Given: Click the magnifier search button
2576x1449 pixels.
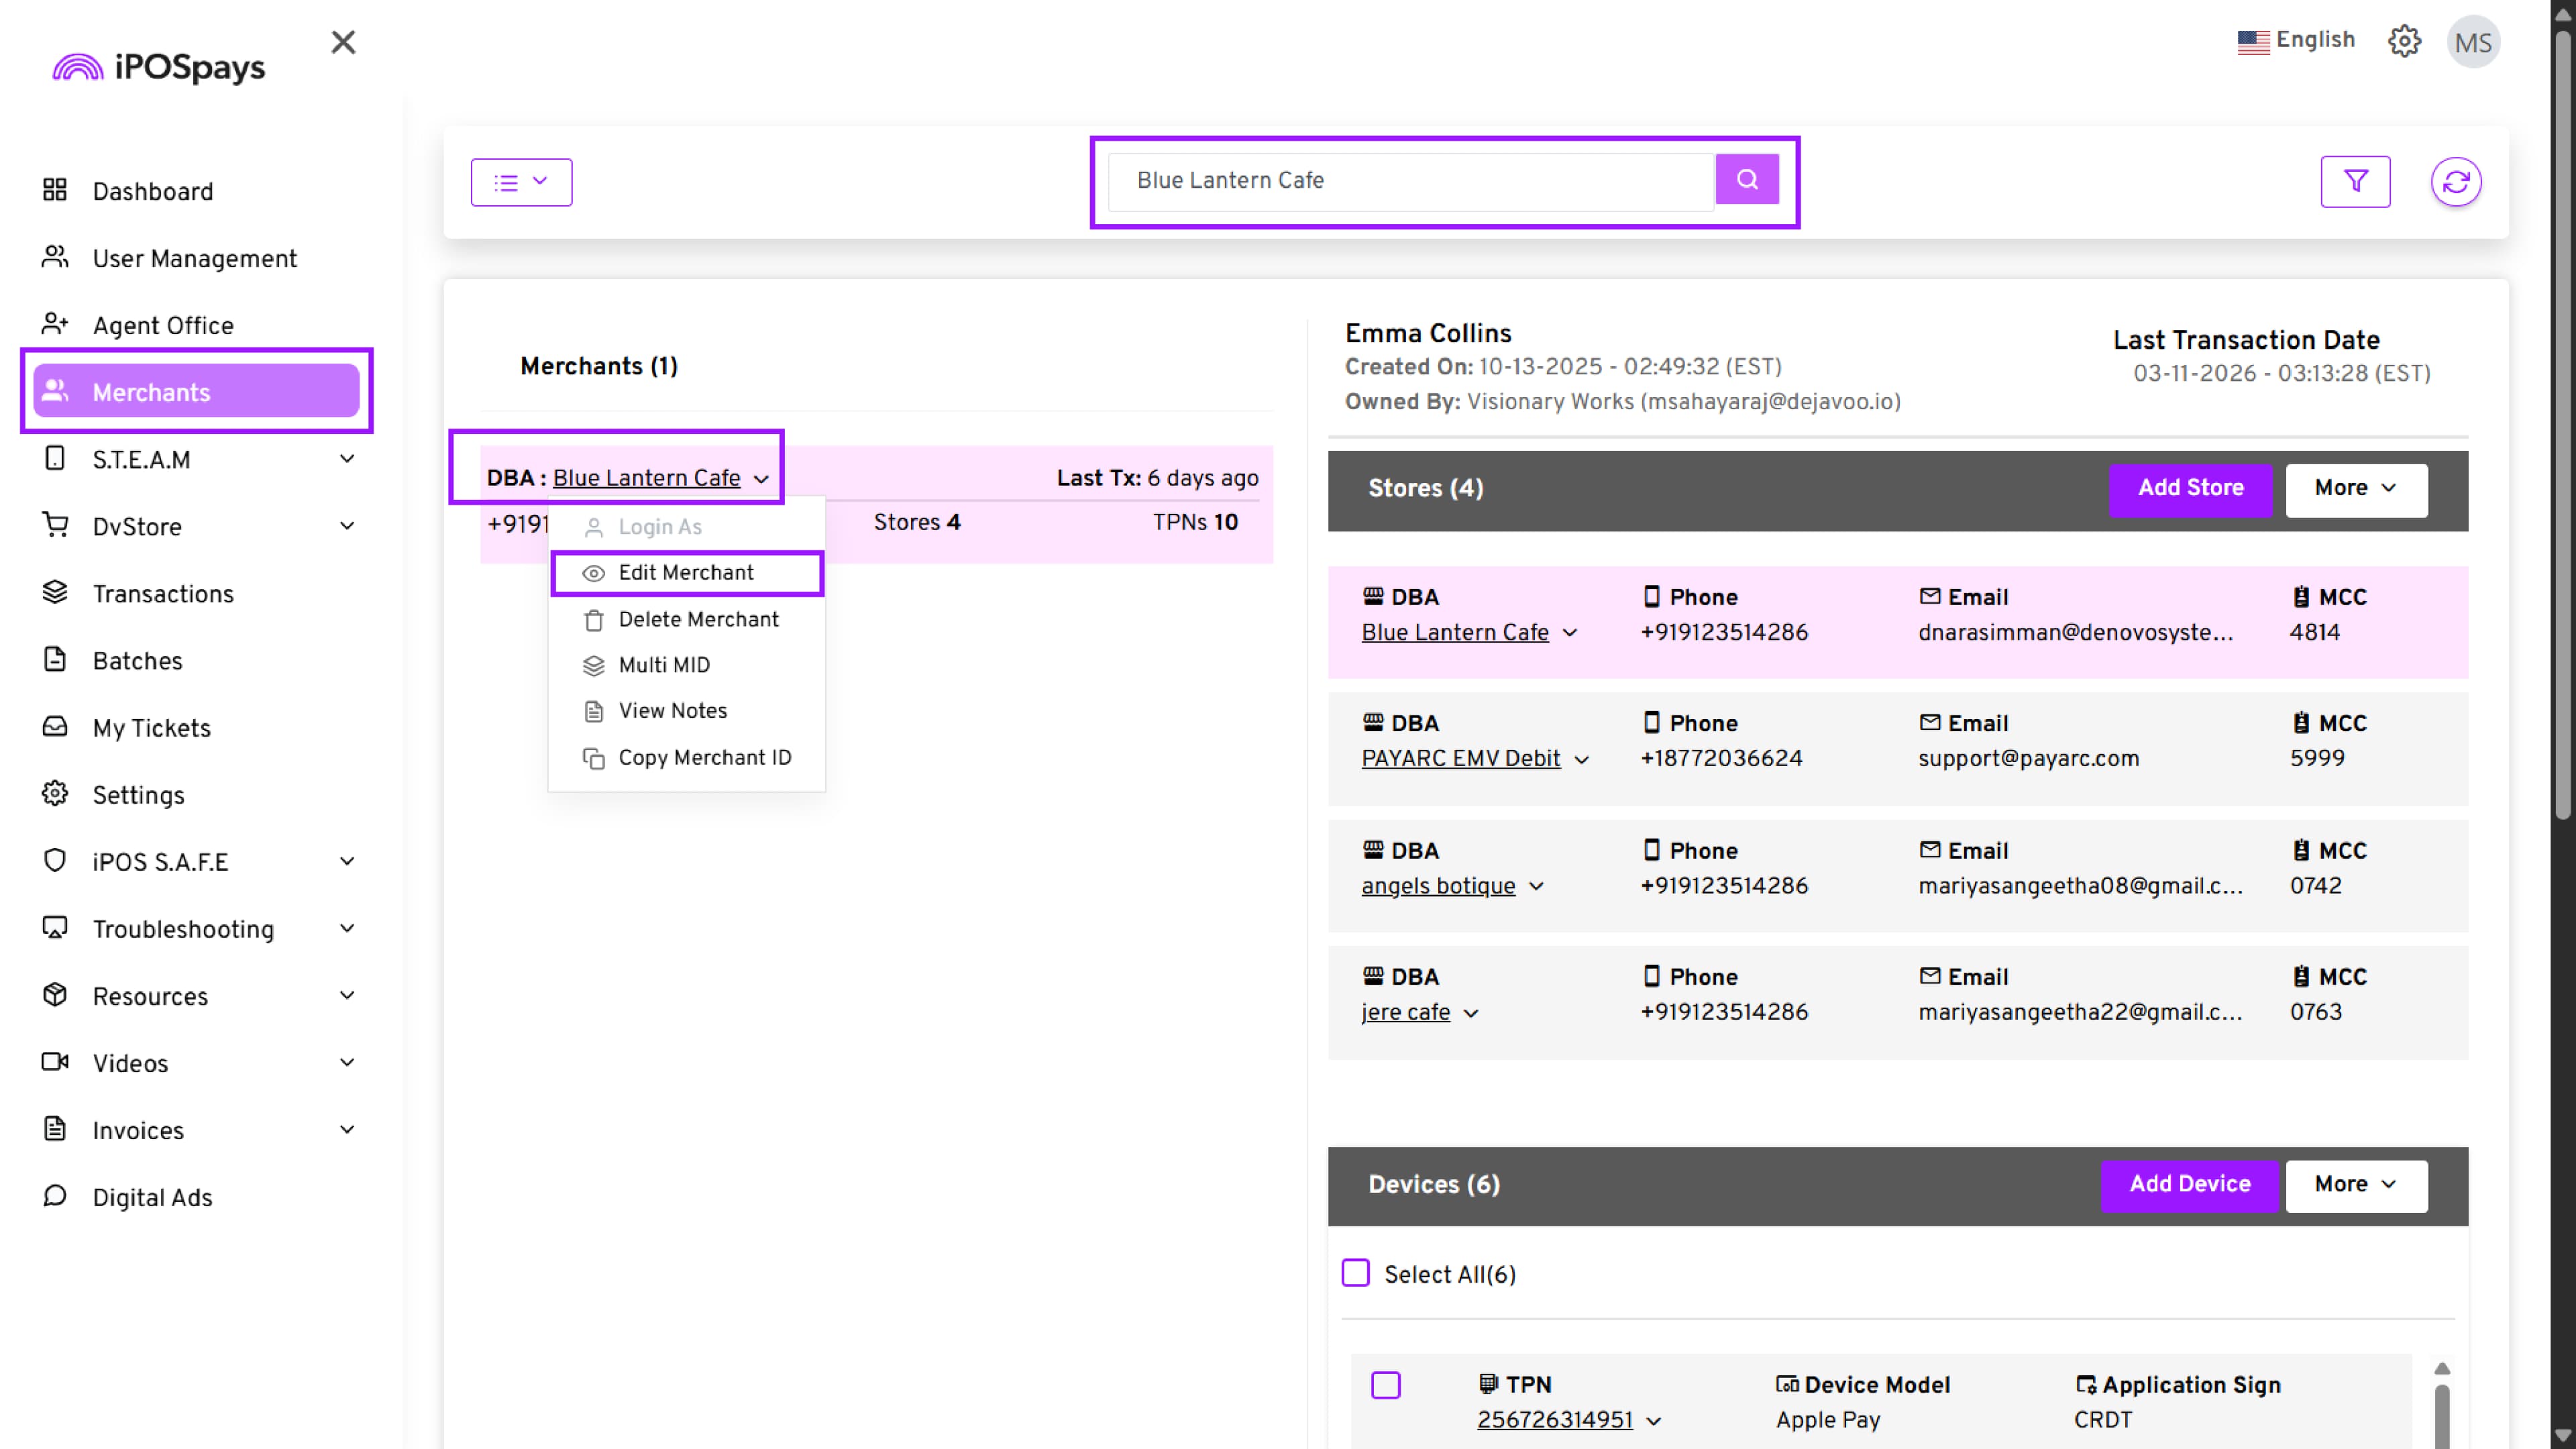Looking at the screenshot, I should click(1746, 180).
